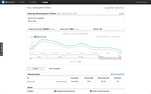Click the People Influenced 428,004 stat

click(42, 29)
